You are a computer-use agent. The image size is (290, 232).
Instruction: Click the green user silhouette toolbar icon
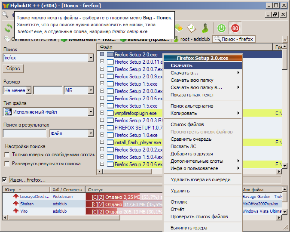[x=205, y=28]
